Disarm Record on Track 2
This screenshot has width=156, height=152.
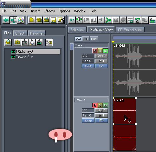pos(95,105)
